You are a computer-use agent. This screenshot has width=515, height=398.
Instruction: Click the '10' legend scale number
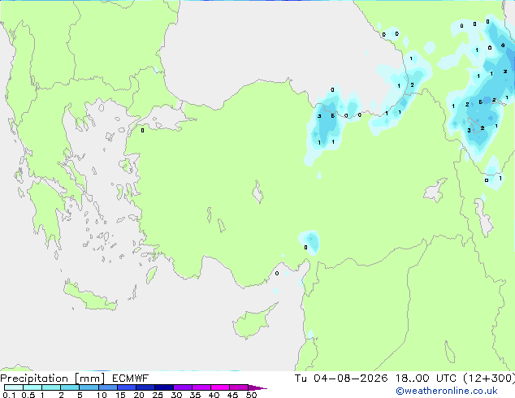[102, 395]
